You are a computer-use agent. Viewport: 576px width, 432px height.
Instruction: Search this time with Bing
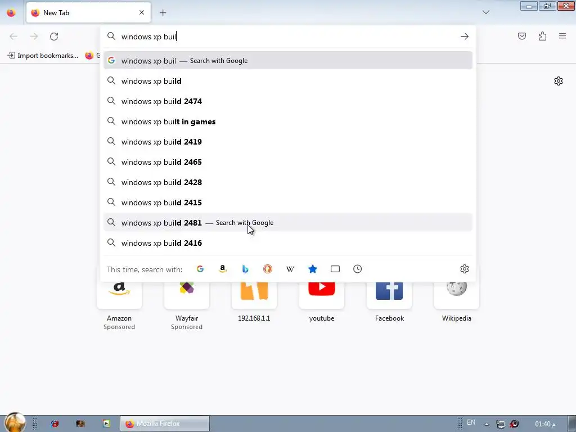[x=245, y=269]
